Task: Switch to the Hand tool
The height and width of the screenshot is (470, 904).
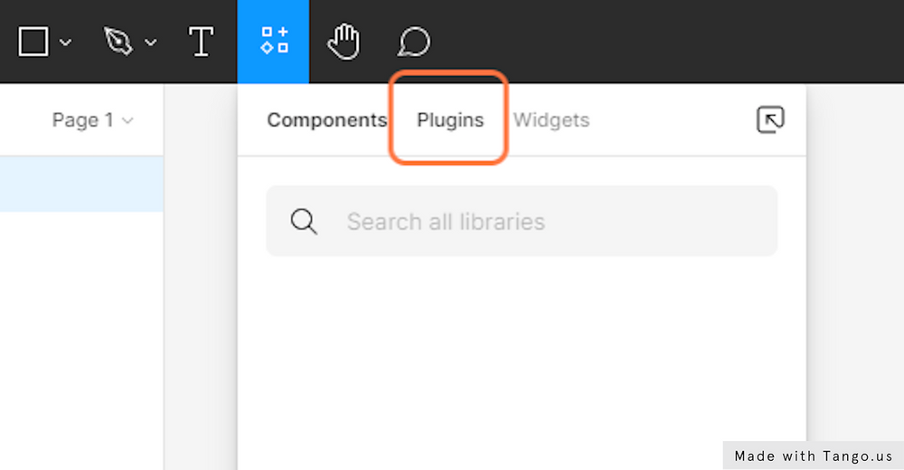Action: 344,42
